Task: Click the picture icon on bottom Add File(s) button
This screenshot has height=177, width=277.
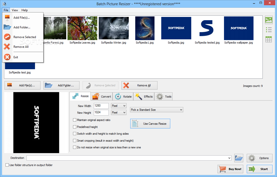Action: [x=9, y=85]
